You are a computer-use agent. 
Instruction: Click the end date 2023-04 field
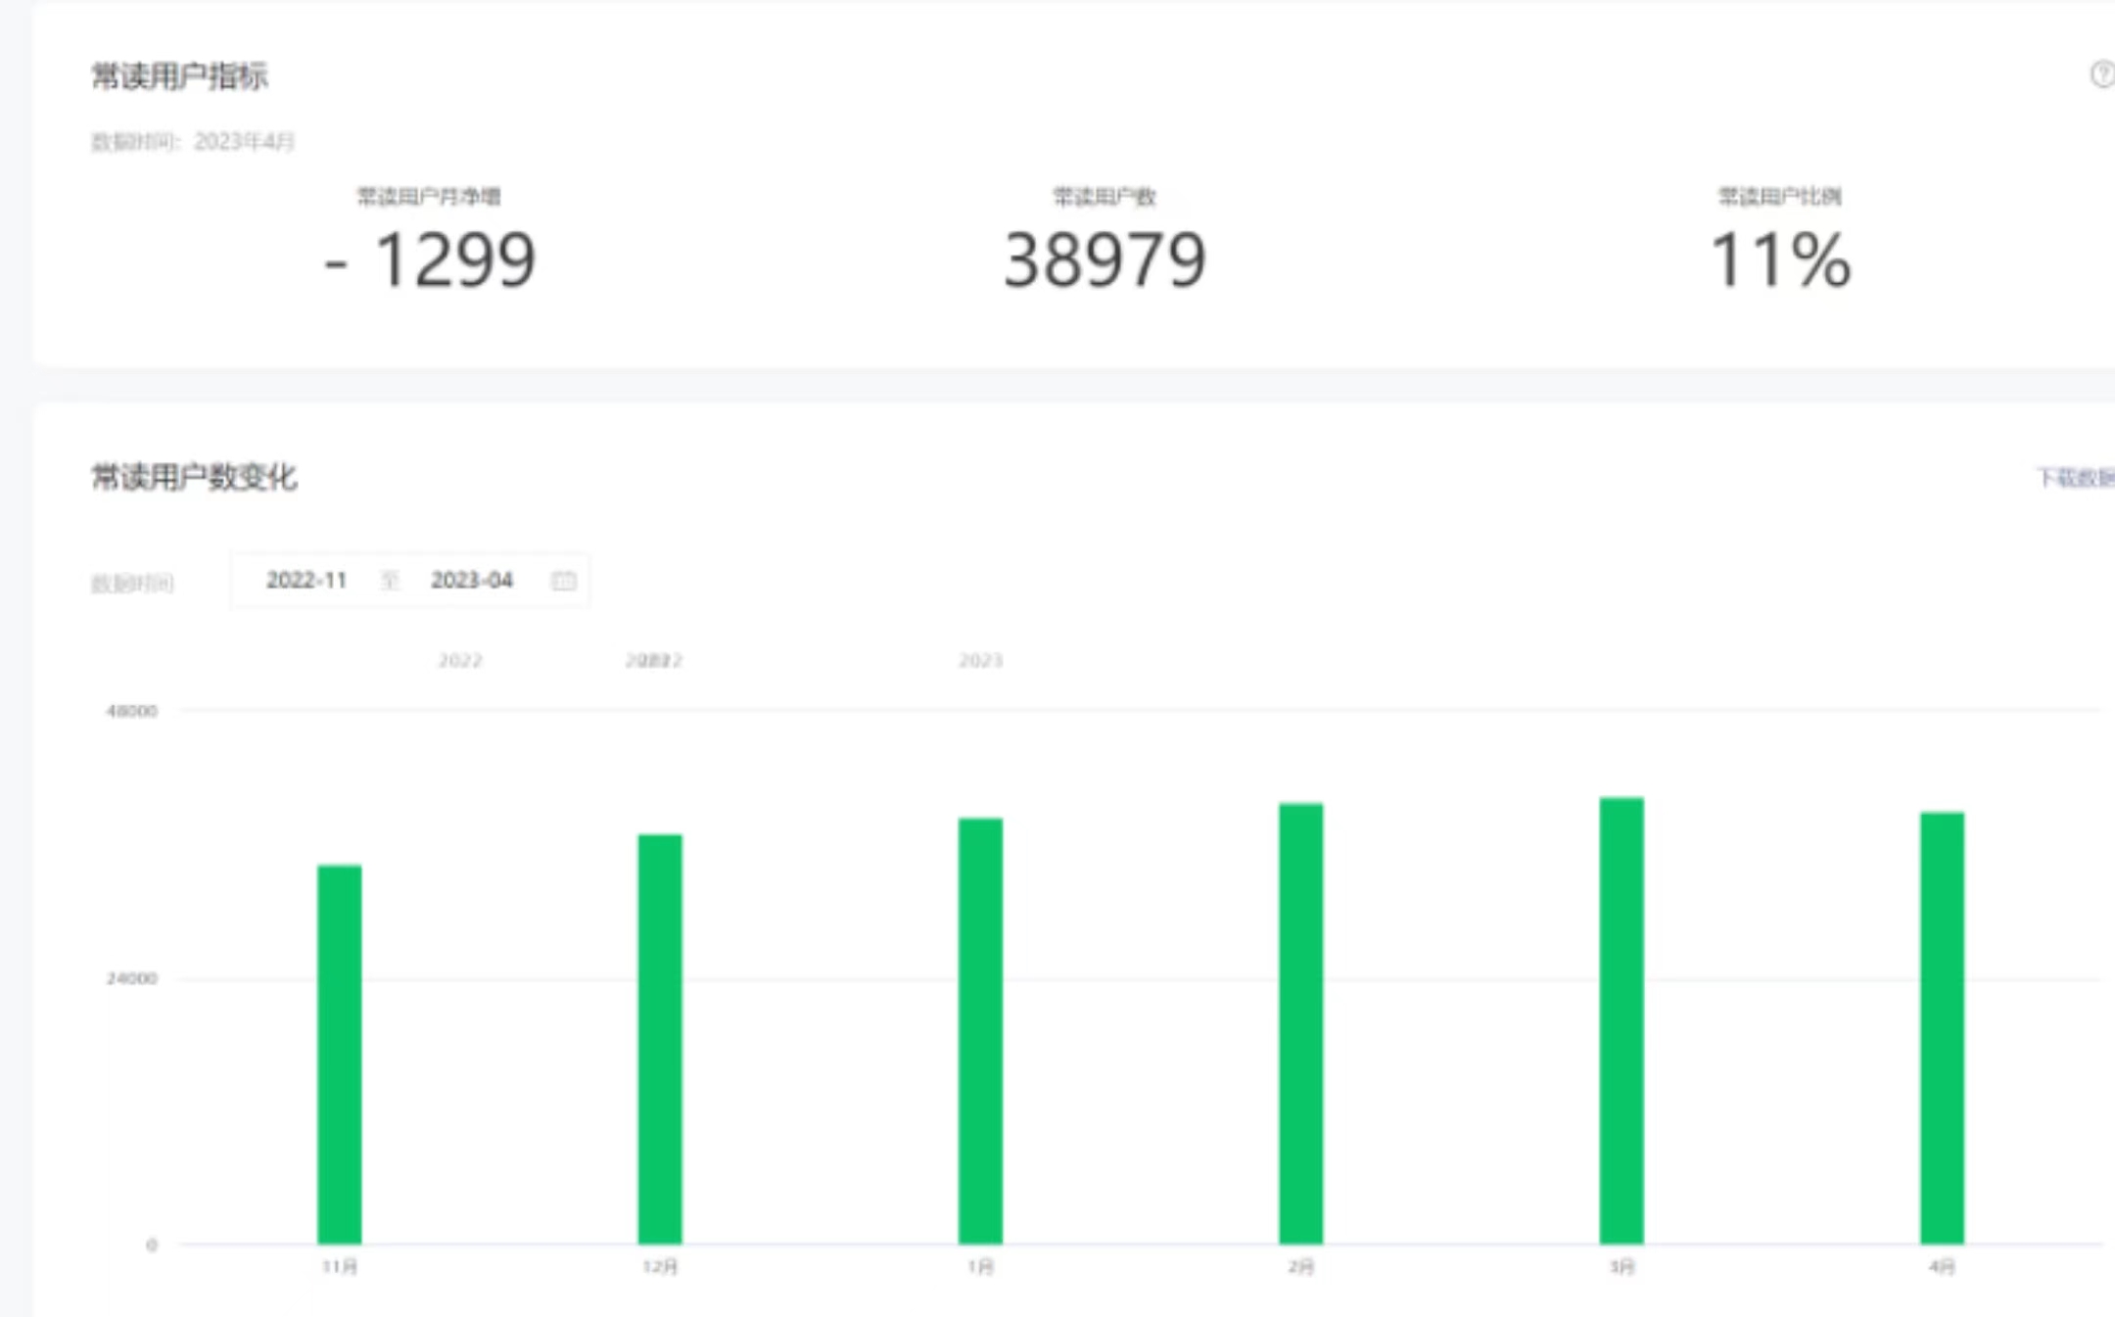tap(472, 581)
